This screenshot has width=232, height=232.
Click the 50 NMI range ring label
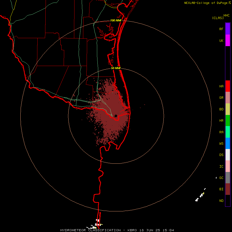pyautogui.click(x=116, y=68)
